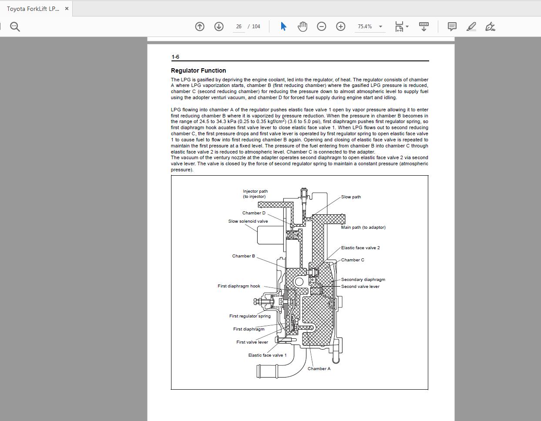Viewport: 541px width, 421px height.
Task: Click the page label 1-6
Action: click(x=175, y=57)
